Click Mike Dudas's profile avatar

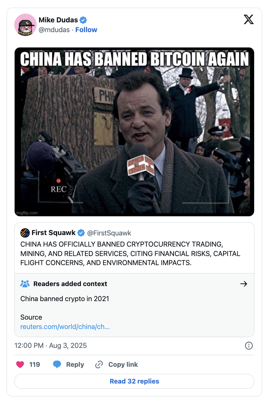25,25
